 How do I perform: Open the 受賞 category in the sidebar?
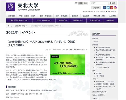94,71
